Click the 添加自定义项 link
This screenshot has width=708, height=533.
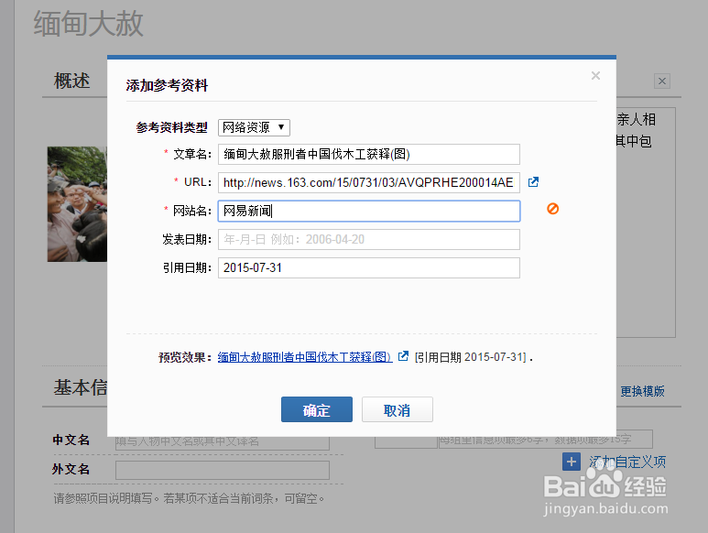pos(627,462)
